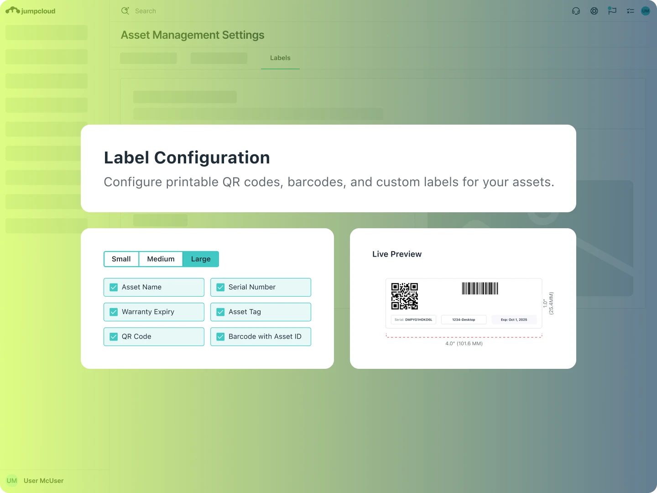Click the search magnifier icon
This screenshot has height=493, width=657.
click(x=125, y=11)
